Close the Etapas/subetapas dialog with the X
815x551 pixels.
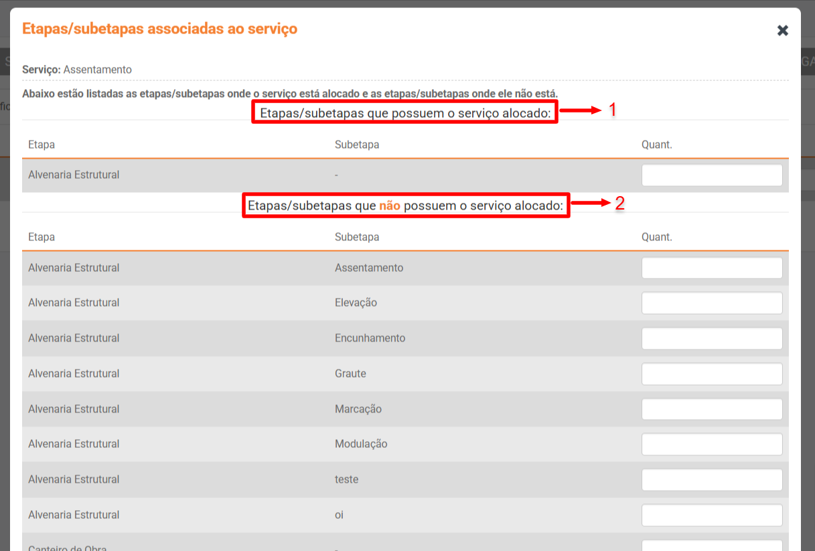[x=782, y=30]
